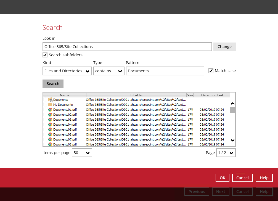Select the Documents01.pdf file name
Image resolution: width=278 pixels, height=201 pixels.
click(x=65, y=110)
